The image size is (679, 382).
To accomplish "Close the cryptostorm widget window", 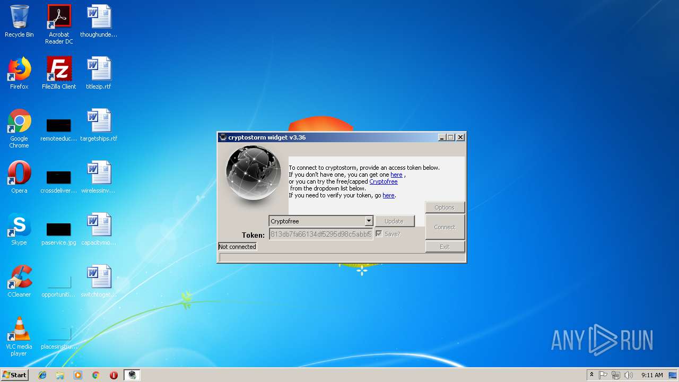I will (460, 137).
